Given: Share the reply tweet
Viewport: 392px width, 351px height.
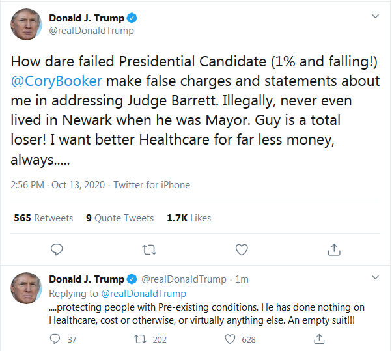Looking at the screenshot, I should pyautogui.click(x=319, y=339).
